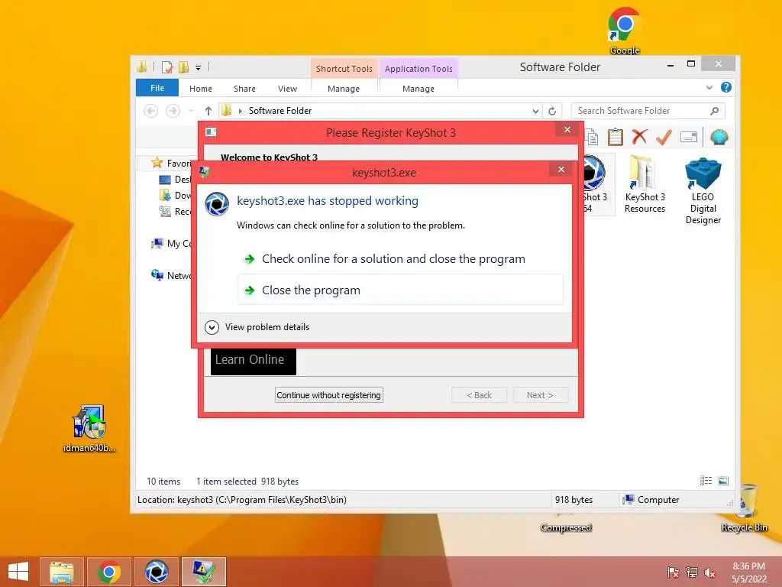
Task: Click the '1 item selected 918 bytes' status text
Action: [247, 482]
